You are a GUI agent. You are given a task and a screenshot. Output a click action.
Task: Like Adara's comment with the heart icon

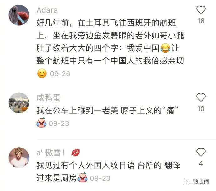coord(201,10)
